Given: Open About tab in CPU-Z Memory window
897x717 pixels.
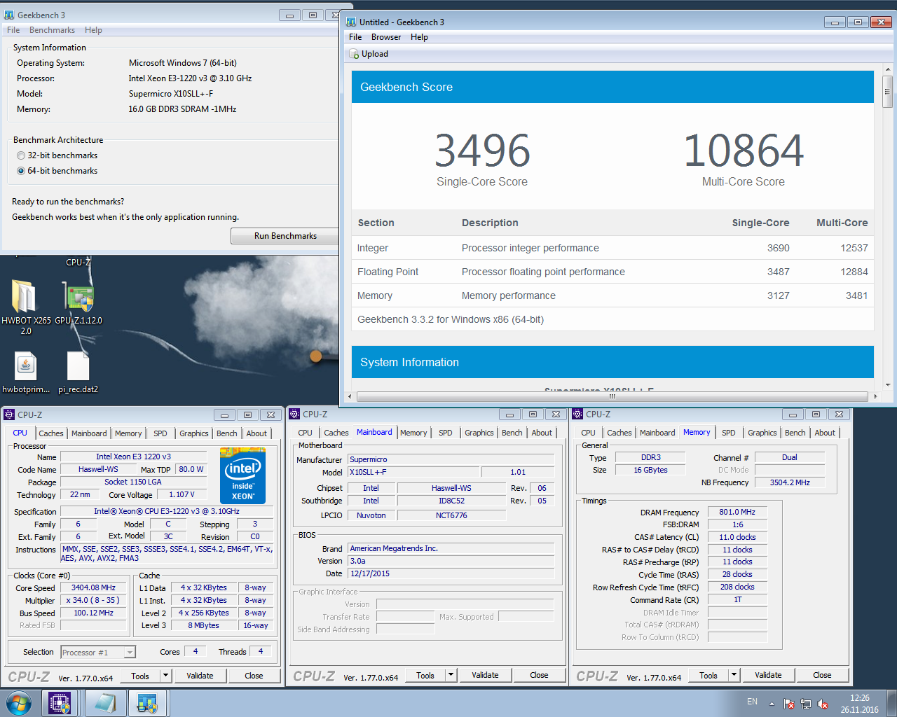Looking at the screenshot, I should [825, 433].
